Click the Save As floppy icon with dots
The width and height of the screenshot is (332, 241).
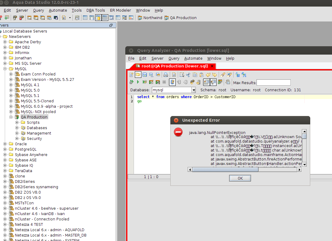(x=151, y=75)
